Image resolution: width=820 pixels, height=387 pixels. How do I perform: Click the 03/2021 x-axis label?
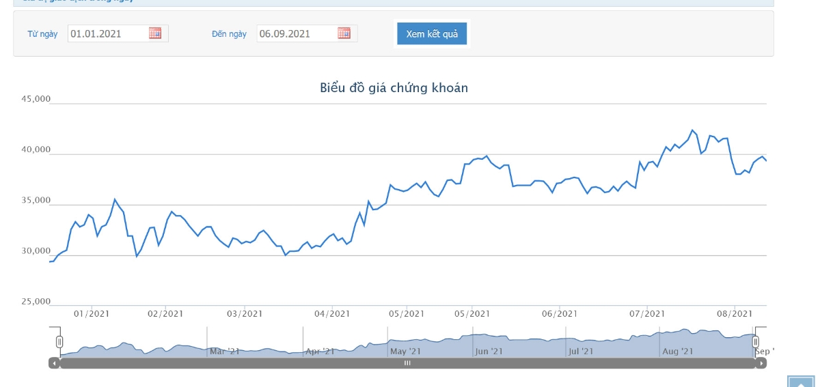(x=245, y=314)
